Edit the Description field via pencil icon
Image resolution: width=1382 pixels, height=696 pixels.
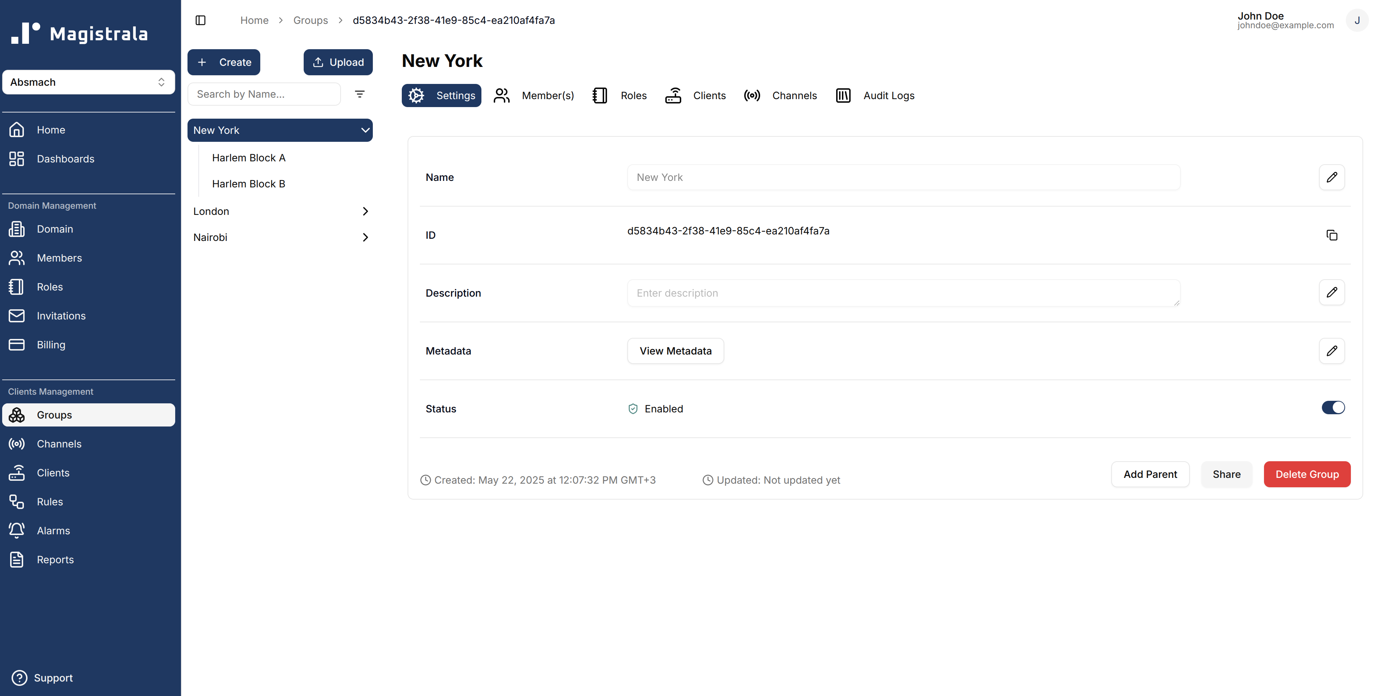pyautogui.click(x=1332, y=293)
